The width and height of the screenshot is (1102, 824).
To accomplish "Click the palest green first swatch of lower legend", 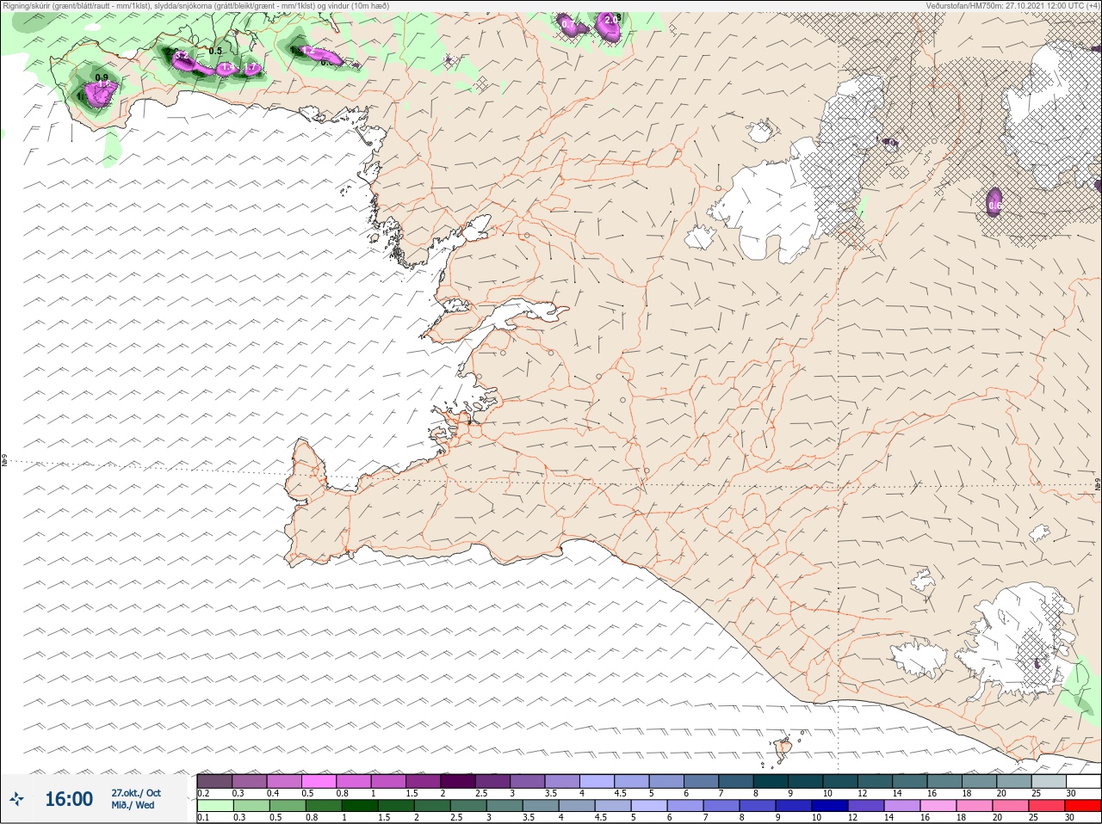I will coord(214,806).
